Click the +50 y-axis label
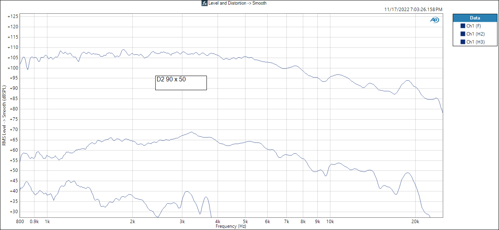This screenshot has height=230, width=499. pos(14,170)
